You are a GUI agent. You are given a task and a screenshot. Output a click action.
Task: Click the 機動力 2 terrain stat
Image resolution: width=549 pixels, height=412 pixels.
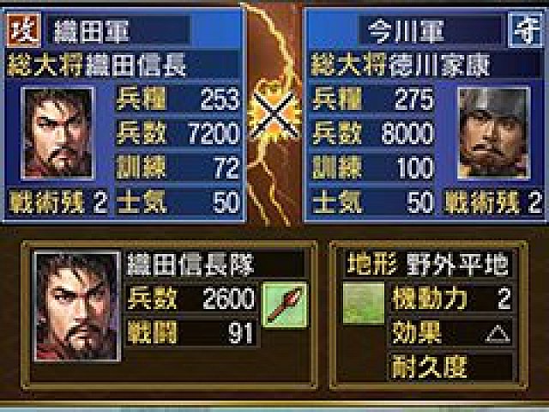452,299
